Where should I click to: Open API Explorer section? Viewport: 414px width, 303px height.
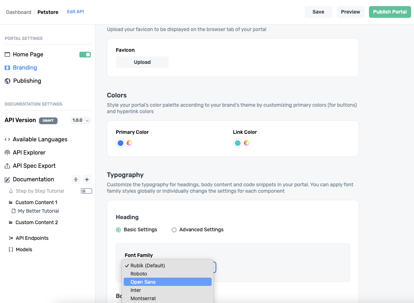pos(29,152)
